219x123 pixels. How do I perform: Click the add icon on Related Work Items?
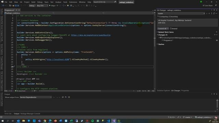[x=217, y=32]
